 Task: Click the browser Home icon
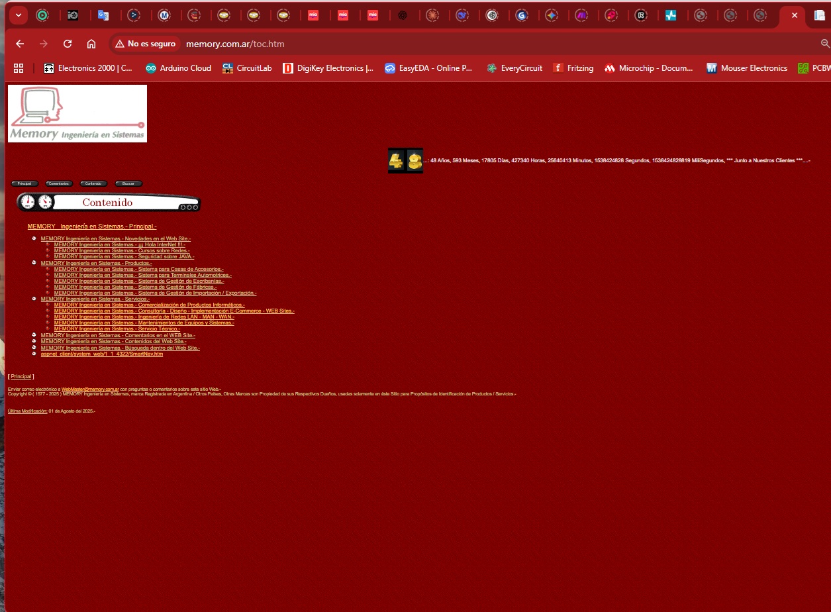tap(91, 44)
